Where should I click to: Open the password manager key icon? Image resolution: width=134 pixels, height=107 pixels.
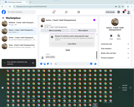click(116, 7)
